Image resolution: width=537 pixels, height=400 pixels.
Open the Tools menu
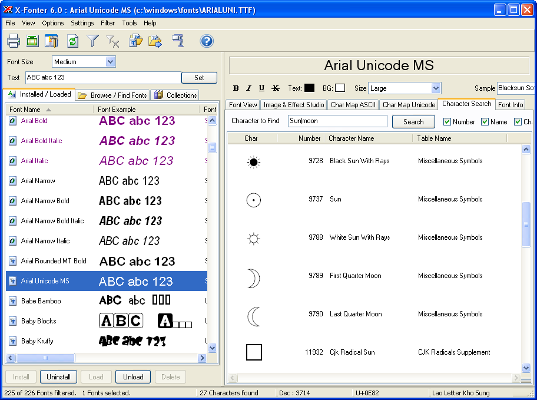click(130, 23)
